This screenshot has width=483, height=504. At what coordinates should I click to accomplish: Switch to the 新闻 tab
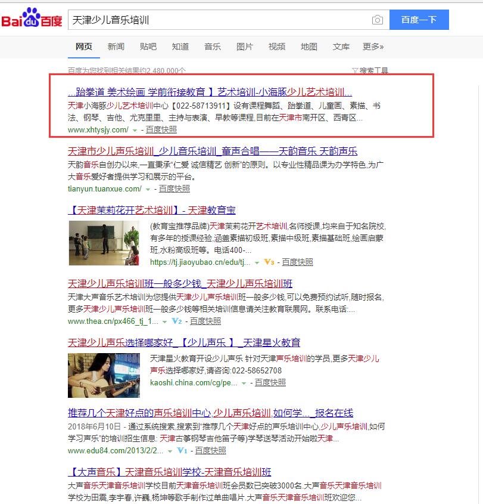[116, 47]
